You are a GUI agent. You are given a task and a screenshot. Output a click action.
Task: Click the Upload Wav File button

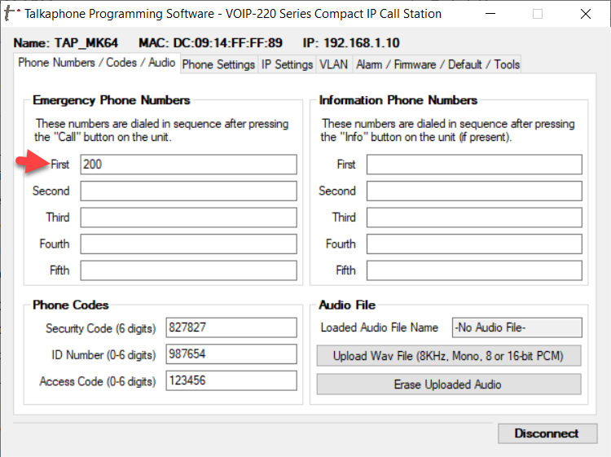449,356
